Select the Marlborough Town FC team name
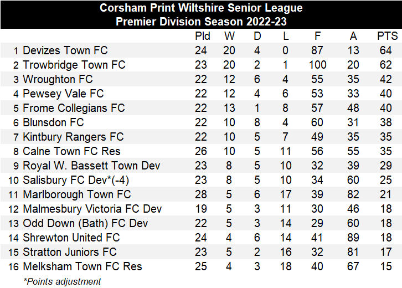 [x=76, y=194]
